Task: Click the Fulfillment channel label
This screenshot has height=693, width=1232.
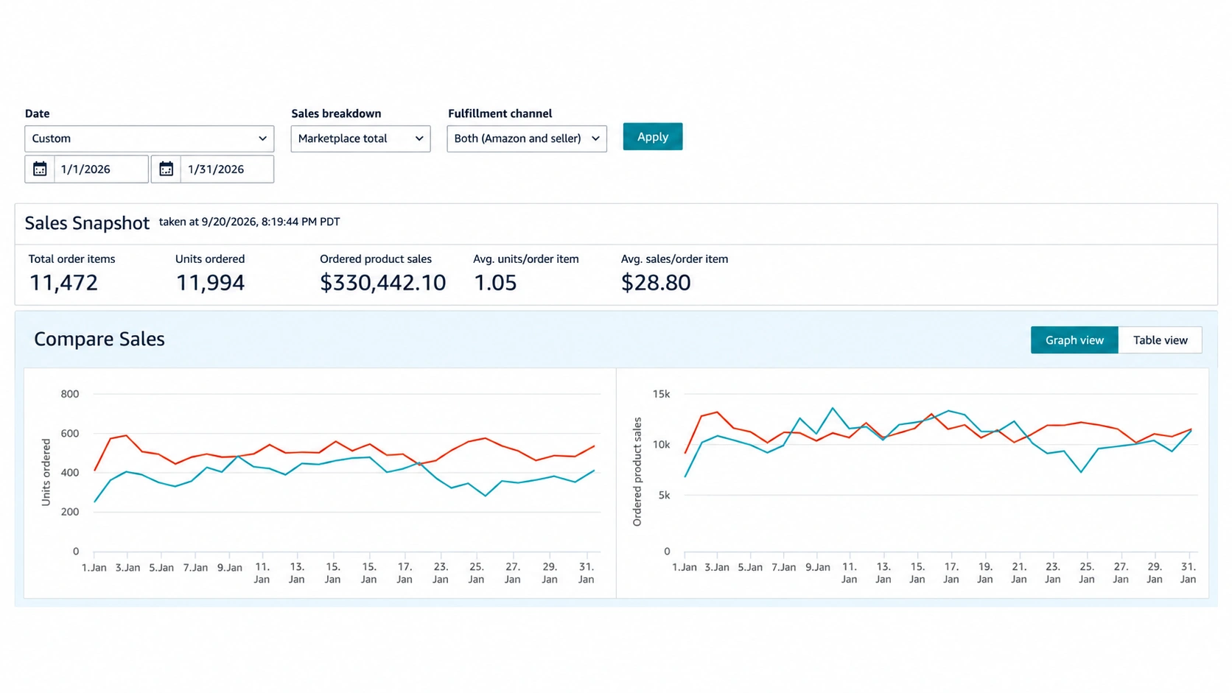Action: coord(500,113)
